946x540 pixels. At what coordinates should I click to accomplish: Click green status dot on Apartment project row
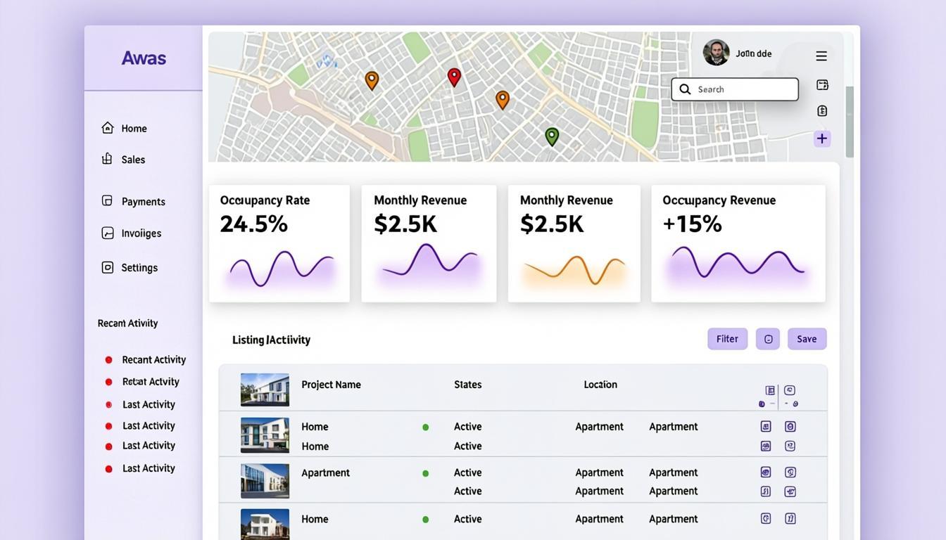[x=425, y=473]
